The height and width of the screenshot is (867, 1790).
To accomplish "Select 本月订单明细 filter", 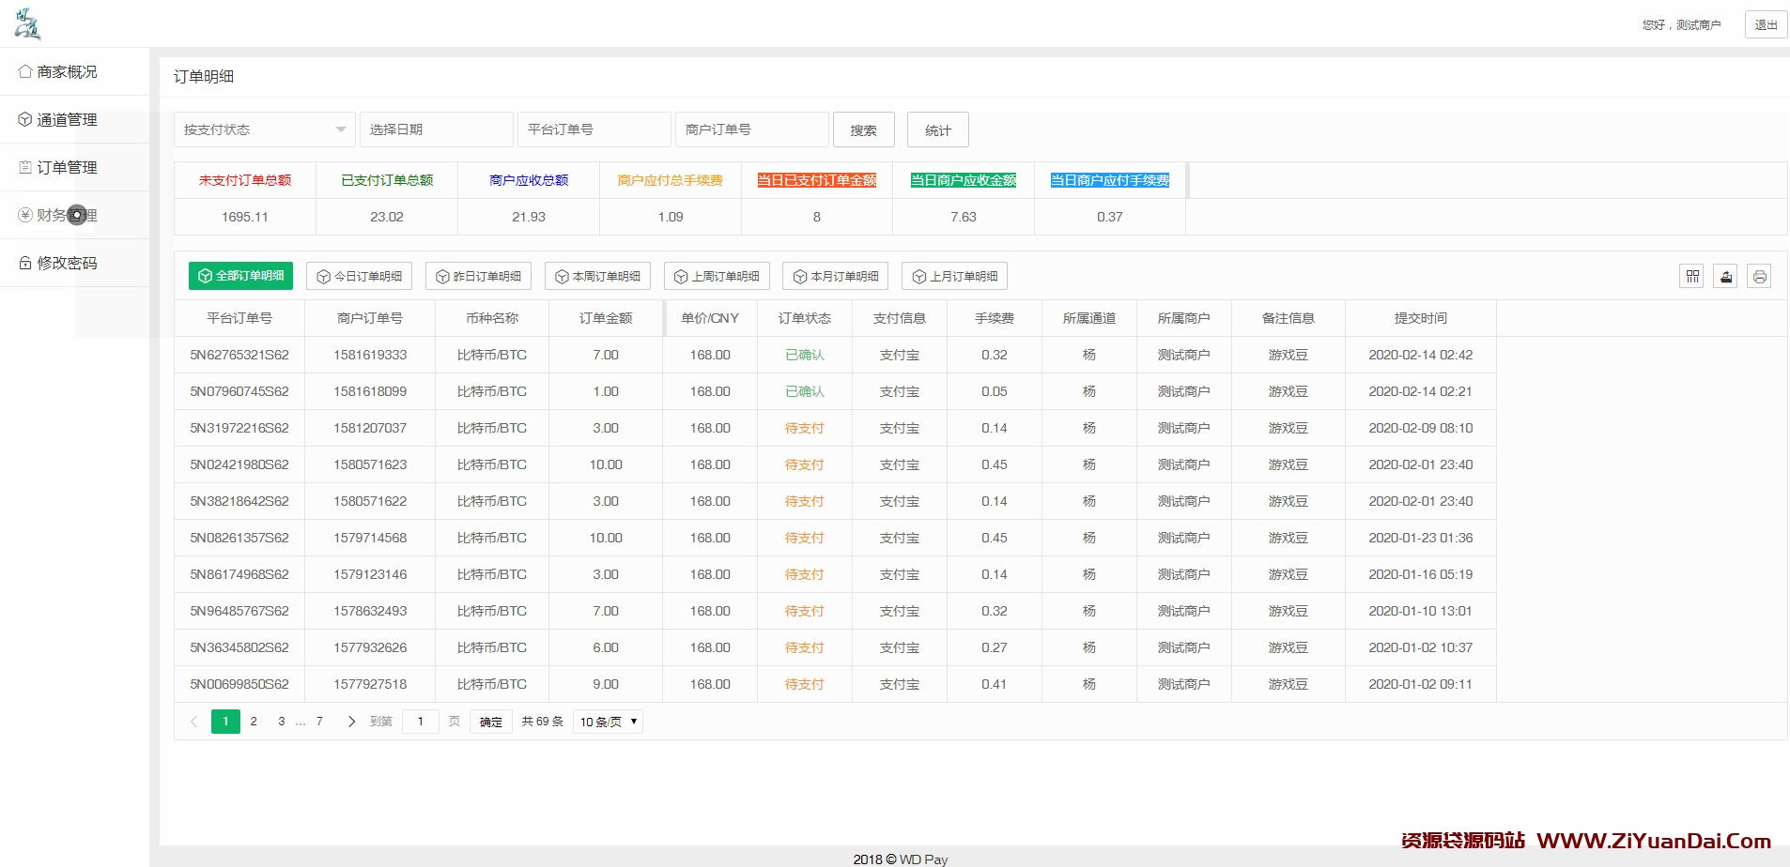I will [x=835, y=276].
